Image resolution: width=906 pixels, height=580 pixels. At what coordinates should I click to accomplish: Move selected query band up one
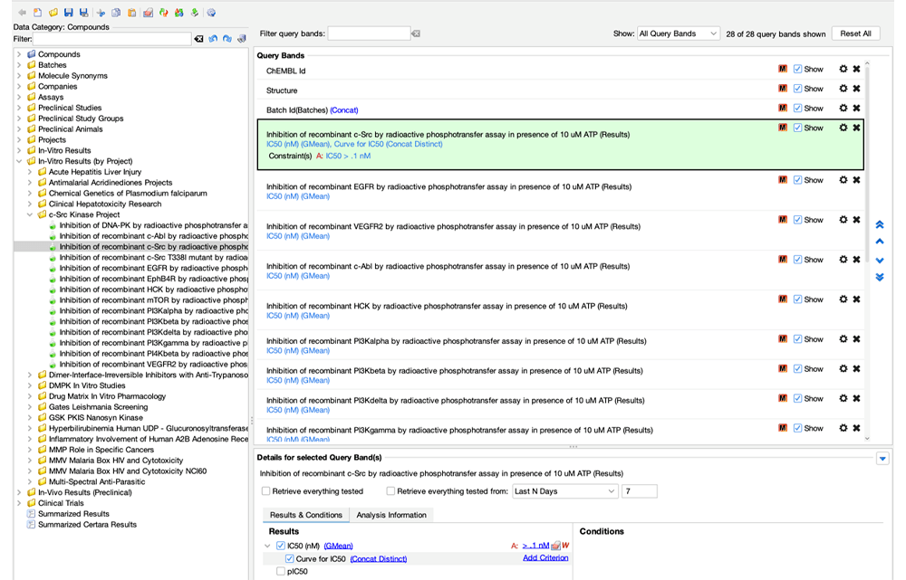click(x=880, y=242)
